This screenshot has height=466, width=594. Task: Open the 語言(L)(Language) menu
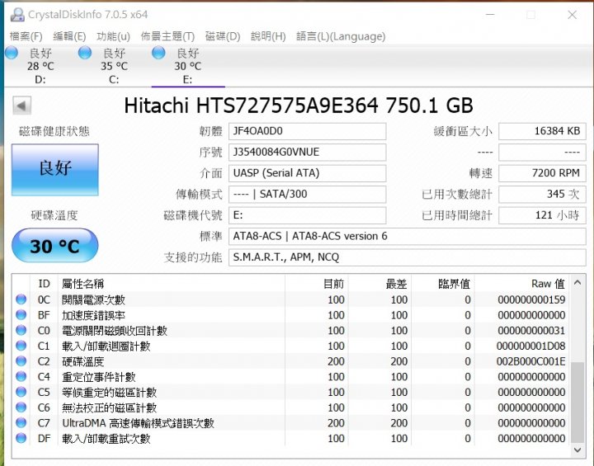pyautogui.click(x=341, y=36)
